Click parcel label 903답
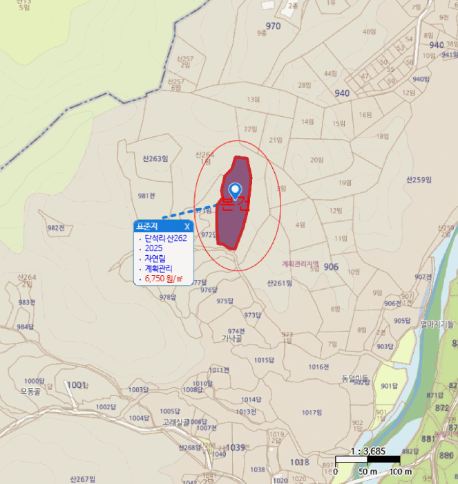Image resolution: width=458 pixels, height=484 pixels. pyautogui.click(x=385, y=346)
